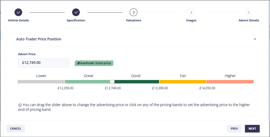Jump to step 5 Advert Details circle
270x137 pixels.
(249, 12)
